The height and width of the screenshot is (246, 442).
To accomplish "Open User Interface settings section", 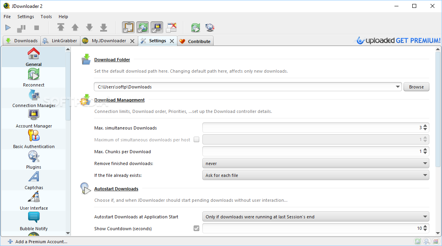I will point(34,201).
